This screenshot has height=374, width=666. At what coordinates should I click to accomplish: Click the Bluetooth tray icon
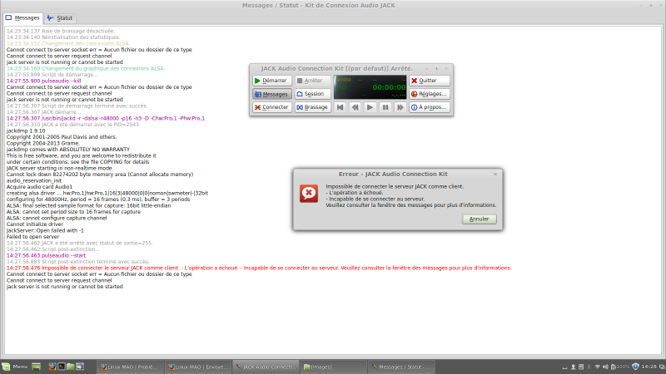point(589,367)
